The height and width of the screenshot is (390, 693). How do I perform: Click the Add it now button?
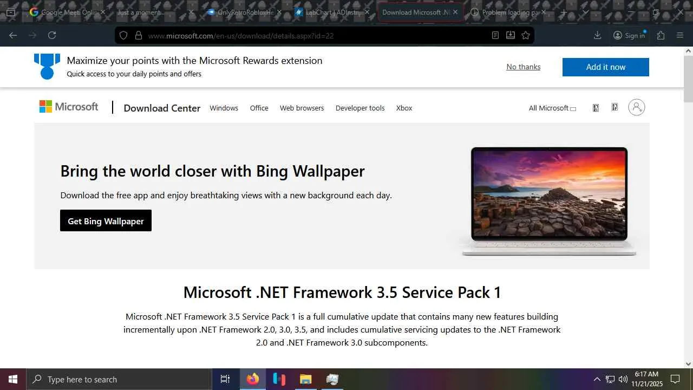click(x=606, y=67)
